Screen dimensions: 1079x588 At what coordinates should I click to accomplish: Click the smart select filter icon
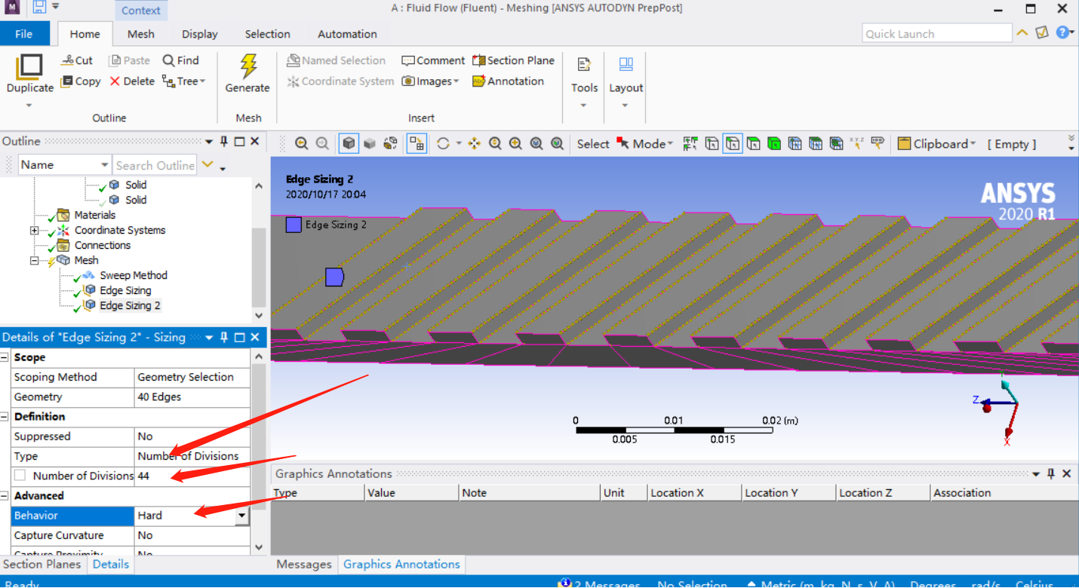click(x=690, y=144)
